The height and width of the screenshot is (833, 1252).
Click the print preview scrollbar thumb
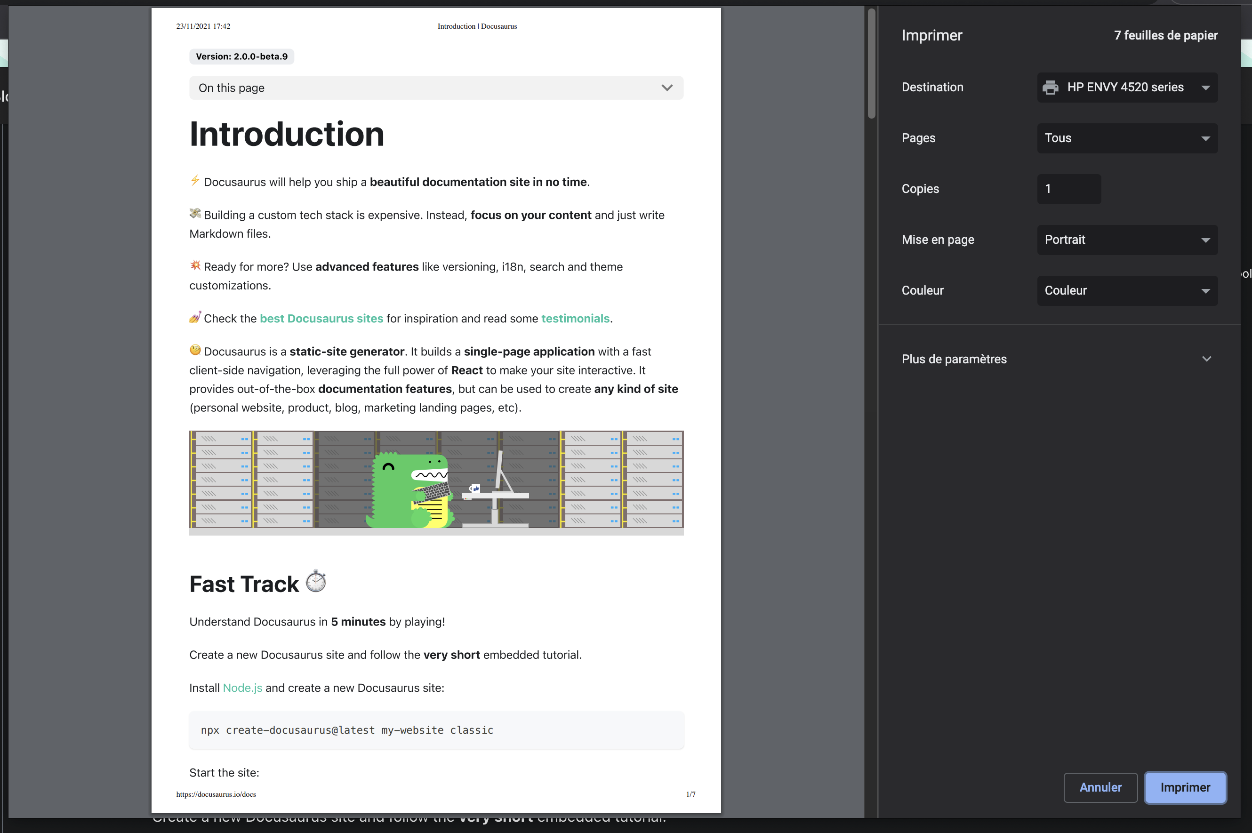[871, 63]
